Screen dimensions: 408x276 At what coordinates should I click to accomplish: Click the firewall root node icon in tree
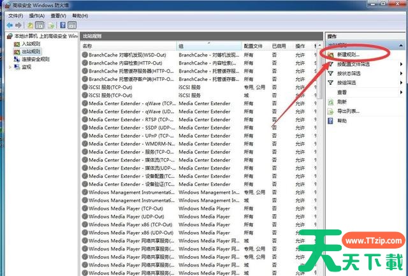click(10, 36)
